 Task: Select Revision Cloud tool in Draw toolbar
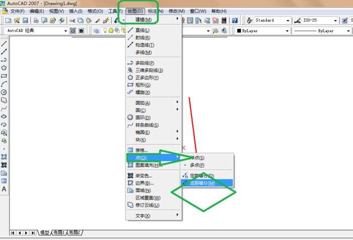pos(4,100)
